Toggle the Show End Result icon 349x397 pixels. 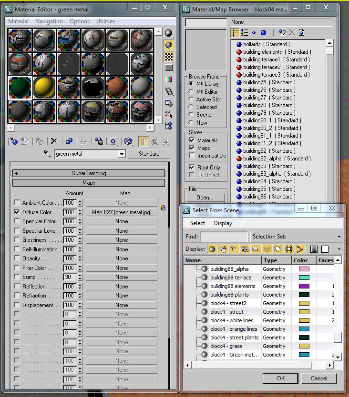tap(144, 141)
